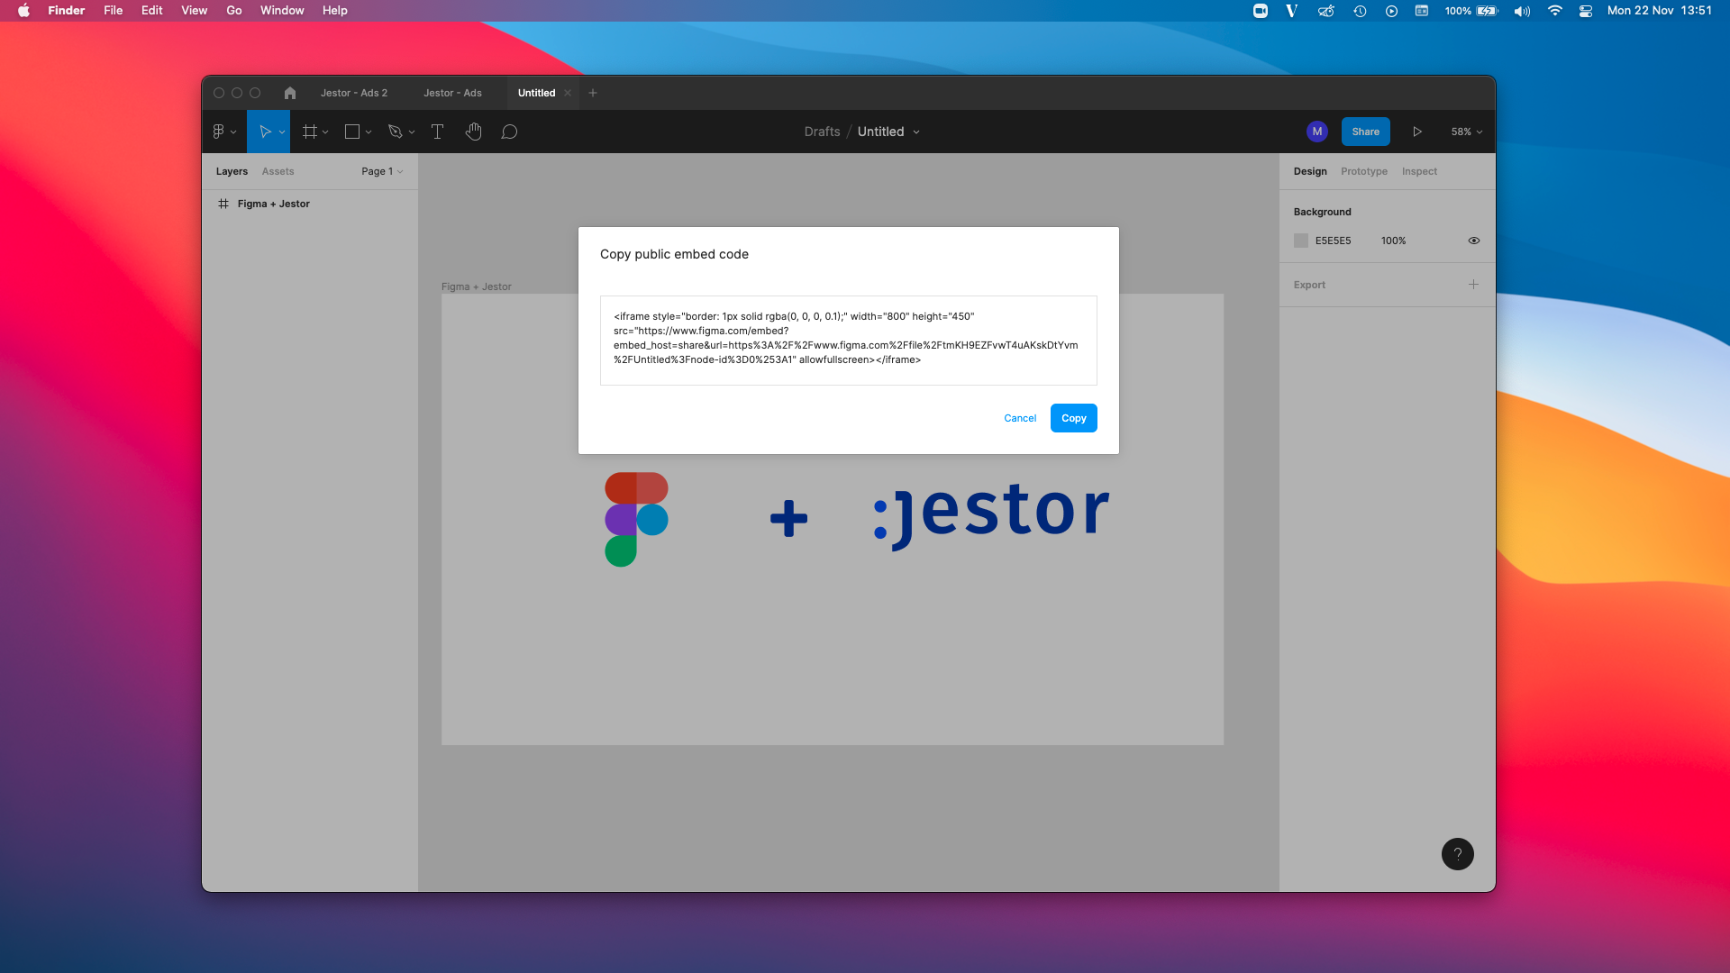Click the user avatar M
This screenshot has height=973, width=1730.
point(1316,132)
